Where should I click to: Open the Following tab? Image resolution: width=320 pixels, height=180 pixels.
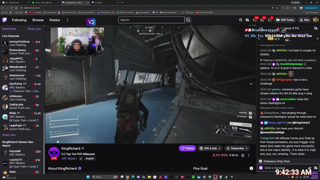pyautogui.click(x=19, y=20)
